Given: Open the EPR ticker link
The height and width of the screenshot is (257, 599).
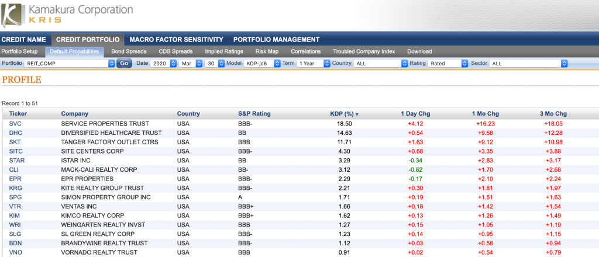Looking at the screenshot, I should tap(15, 179).
